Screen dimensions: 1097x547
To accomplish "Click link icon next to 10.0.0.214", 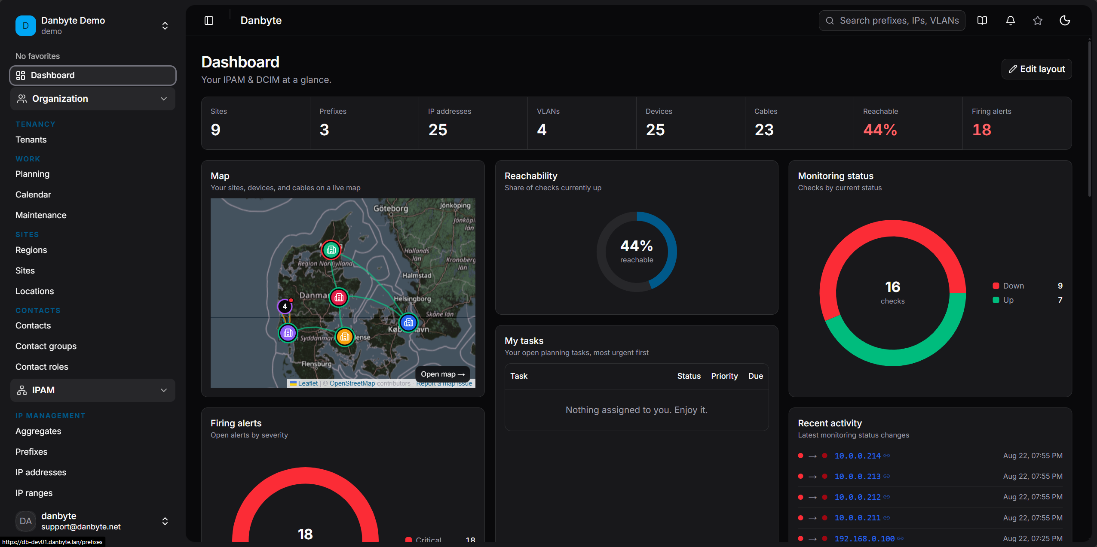I will (887, 456).
